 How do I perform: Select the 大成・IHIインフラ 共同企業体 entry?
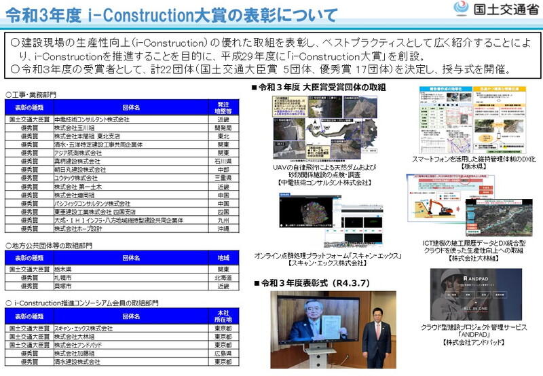[x=131, y=220]
